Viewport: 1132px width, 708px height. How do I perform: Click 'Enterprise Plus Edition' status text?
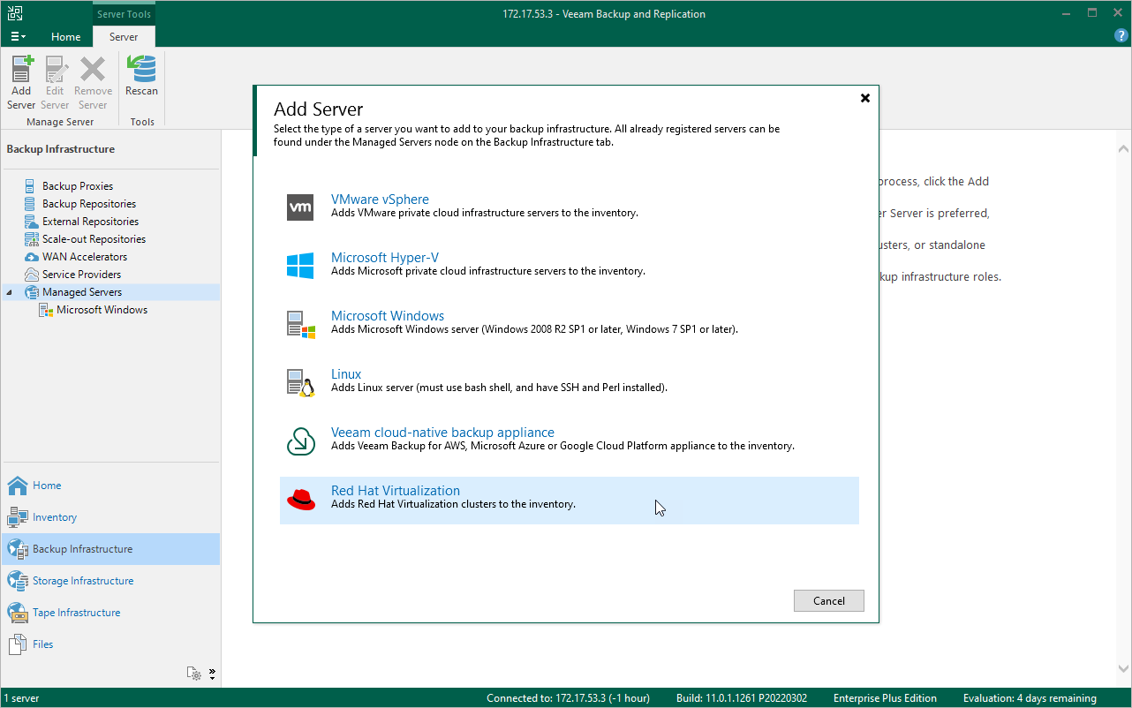[884, 698]
